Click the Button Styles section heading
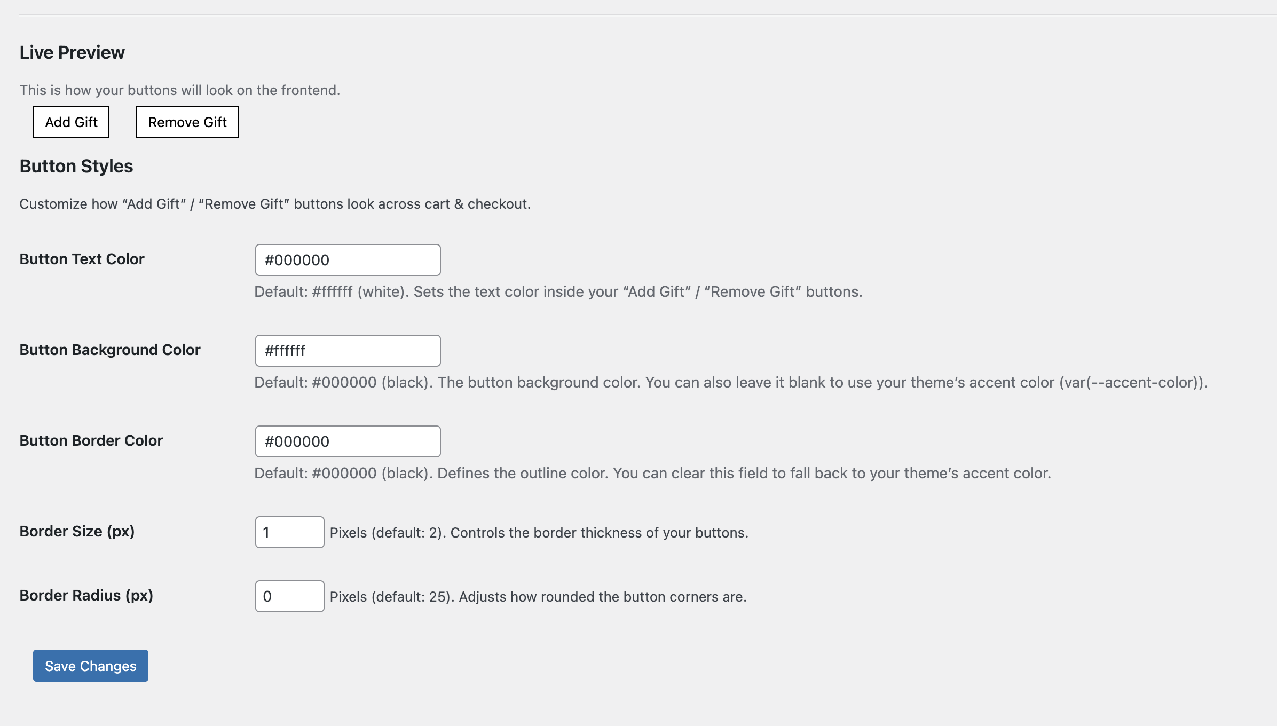The width and height of the screenshot is (1277, 726). tap(76, 165)
